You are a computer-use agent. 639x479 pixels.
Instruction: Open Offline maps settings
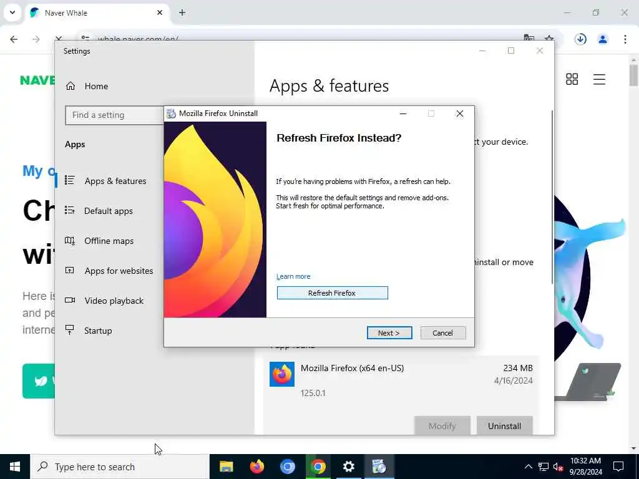(109, 241)
